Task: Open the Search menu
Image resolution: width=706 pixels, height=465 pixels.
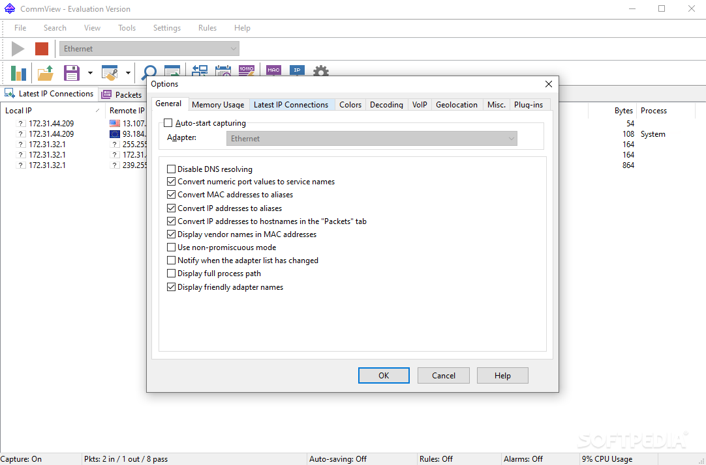Action: (55, 28)
